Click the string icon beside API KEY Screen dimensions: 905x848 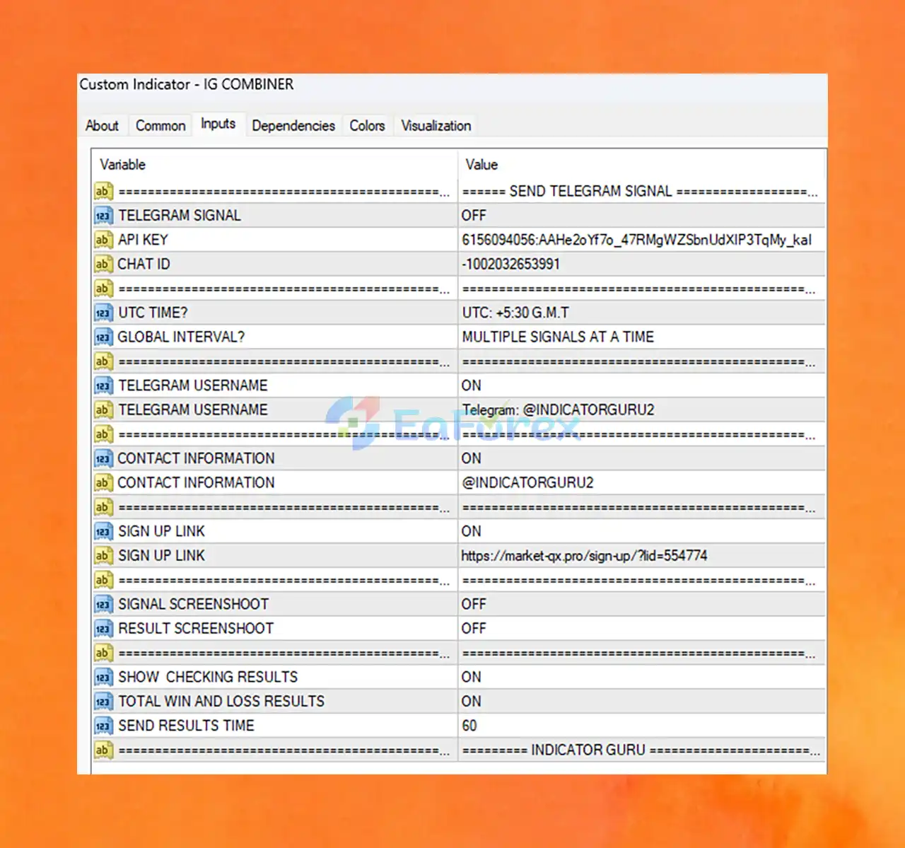tap(103, 240)
